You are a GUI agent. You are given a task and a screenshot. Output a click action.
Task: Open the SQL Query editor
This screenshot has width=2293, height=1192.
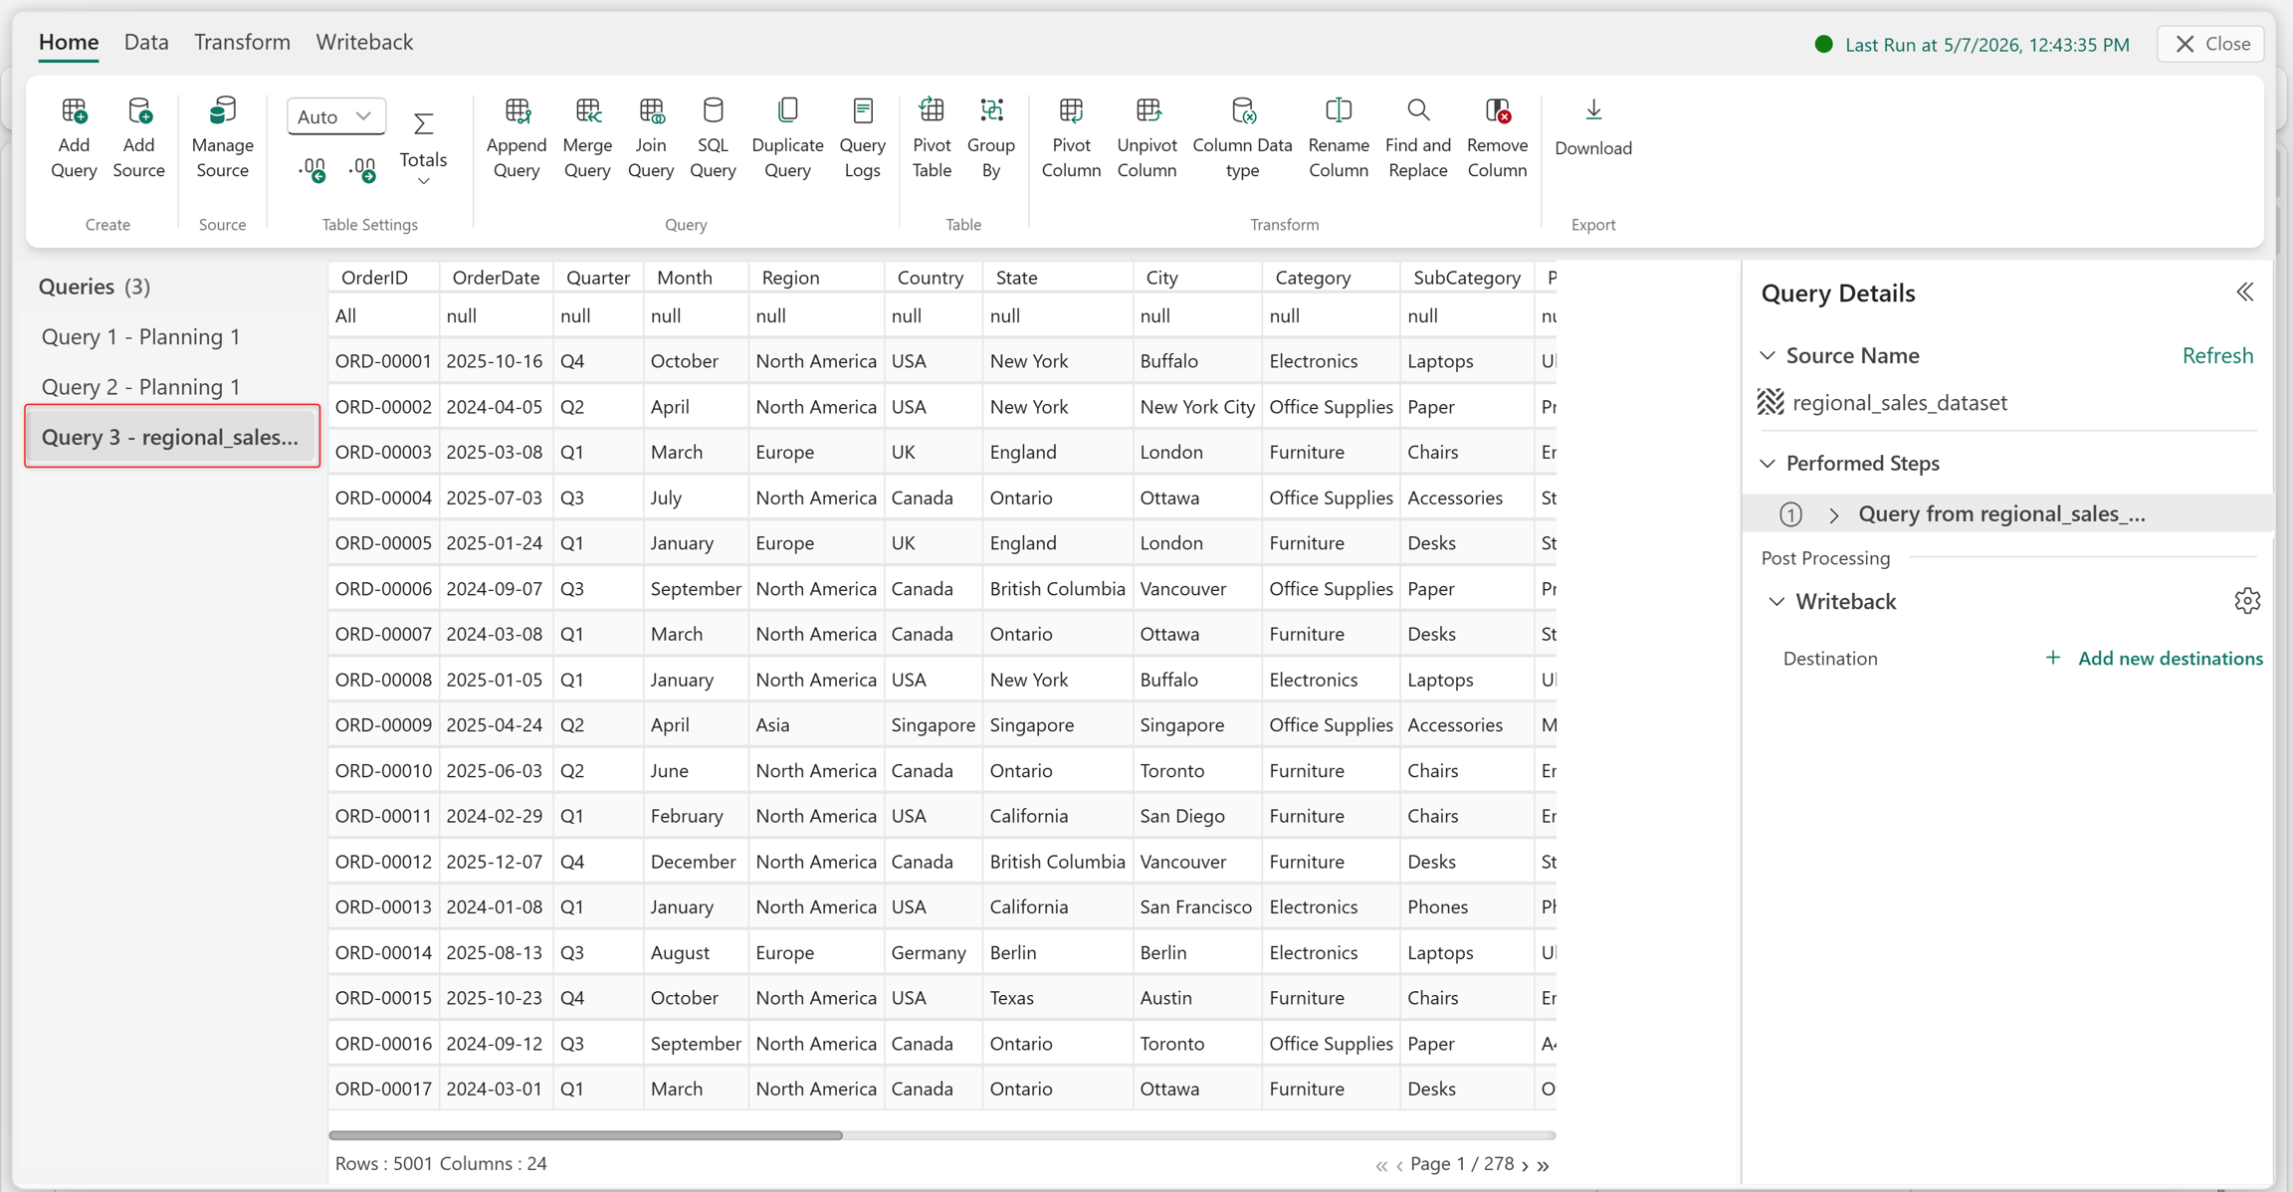(713, 137)
